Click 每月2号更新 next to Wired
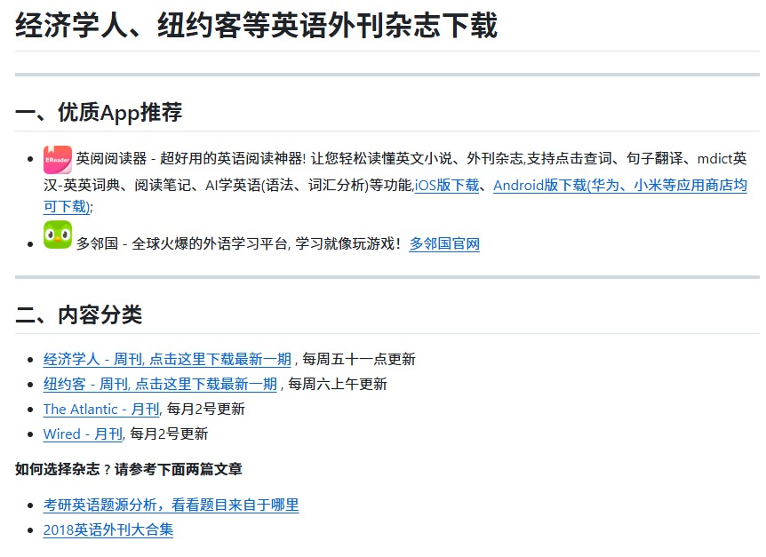766x557 pixels. point(169,434)
